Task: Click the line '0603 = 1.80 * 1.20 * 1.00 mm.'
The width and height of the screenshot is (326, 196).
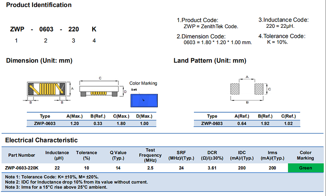Action: 218,42
